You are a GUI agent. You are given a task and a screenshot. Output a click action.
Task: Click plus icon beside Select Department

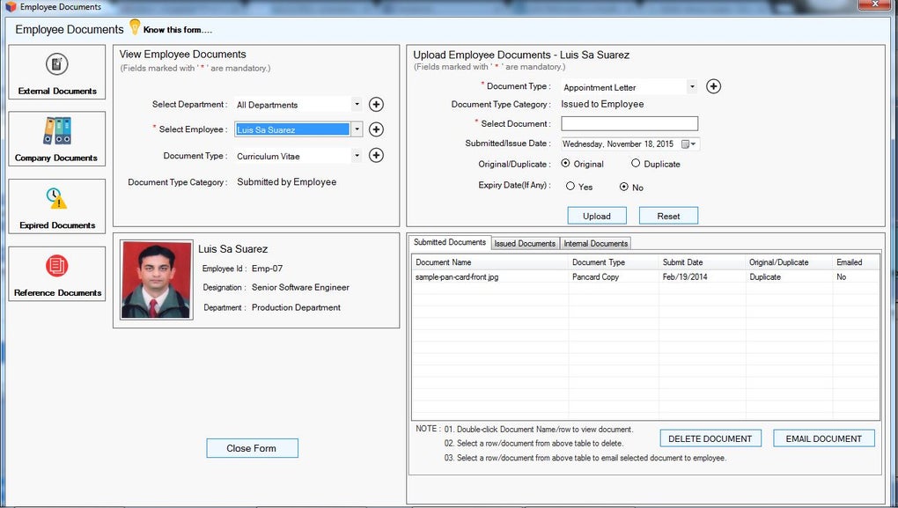[x=376, y=104]
